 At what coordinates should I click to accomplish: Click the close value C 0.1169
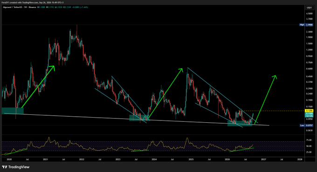click(x=67, y=7)
